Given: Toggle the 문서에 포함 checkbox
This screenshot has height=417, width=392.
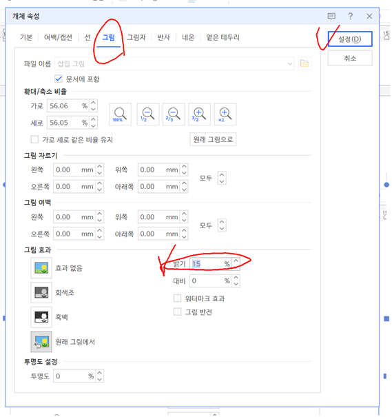Looking at the screenshot, I should click(x=59, y=79).
